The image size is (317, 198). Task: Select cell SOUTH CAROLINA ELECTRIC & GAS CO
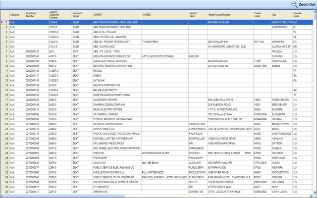click(117, 182)
